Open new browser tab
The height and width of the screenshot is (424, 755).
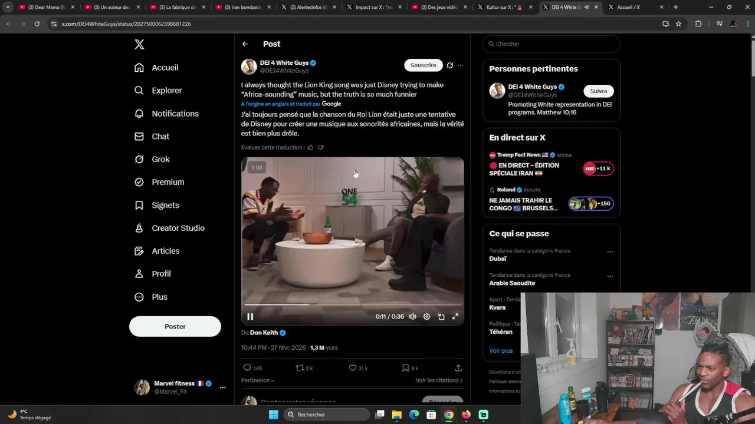pos(675,7)
